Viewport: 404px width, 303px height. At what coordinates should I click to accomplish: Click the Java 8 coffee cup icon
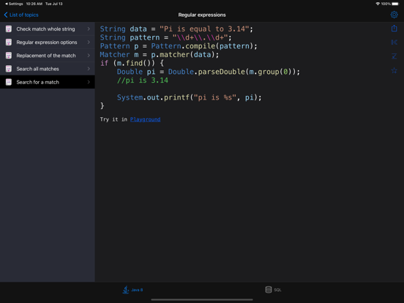(126, 290)
